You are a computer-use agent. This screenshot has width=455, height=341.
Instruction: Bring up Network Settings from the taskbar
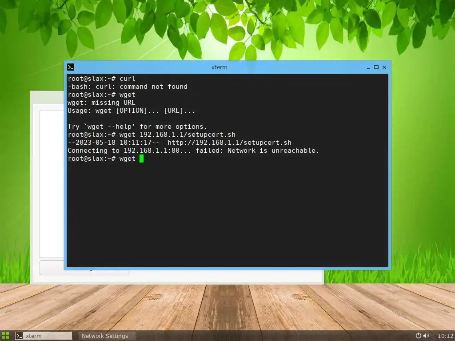(107, 336)
